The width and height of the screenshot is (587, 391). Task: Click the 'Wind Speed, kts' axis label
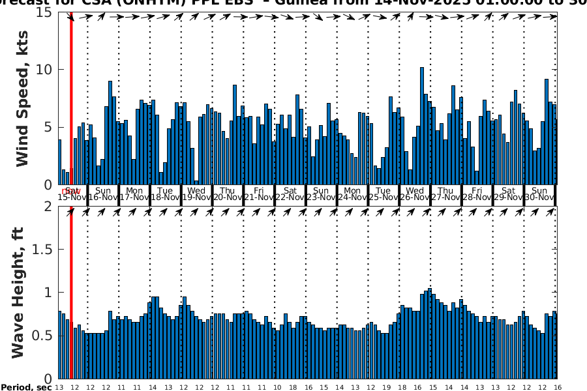tap(23, 98)
